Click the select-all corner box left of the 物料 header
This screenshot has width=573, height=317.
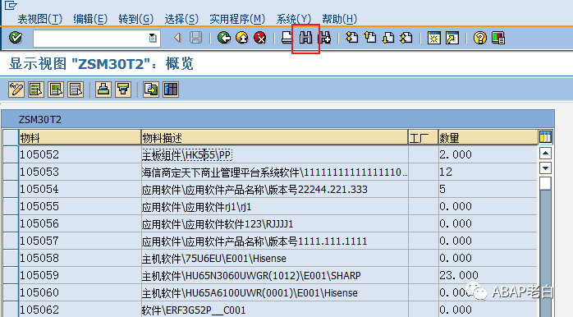tap(11, 137)
